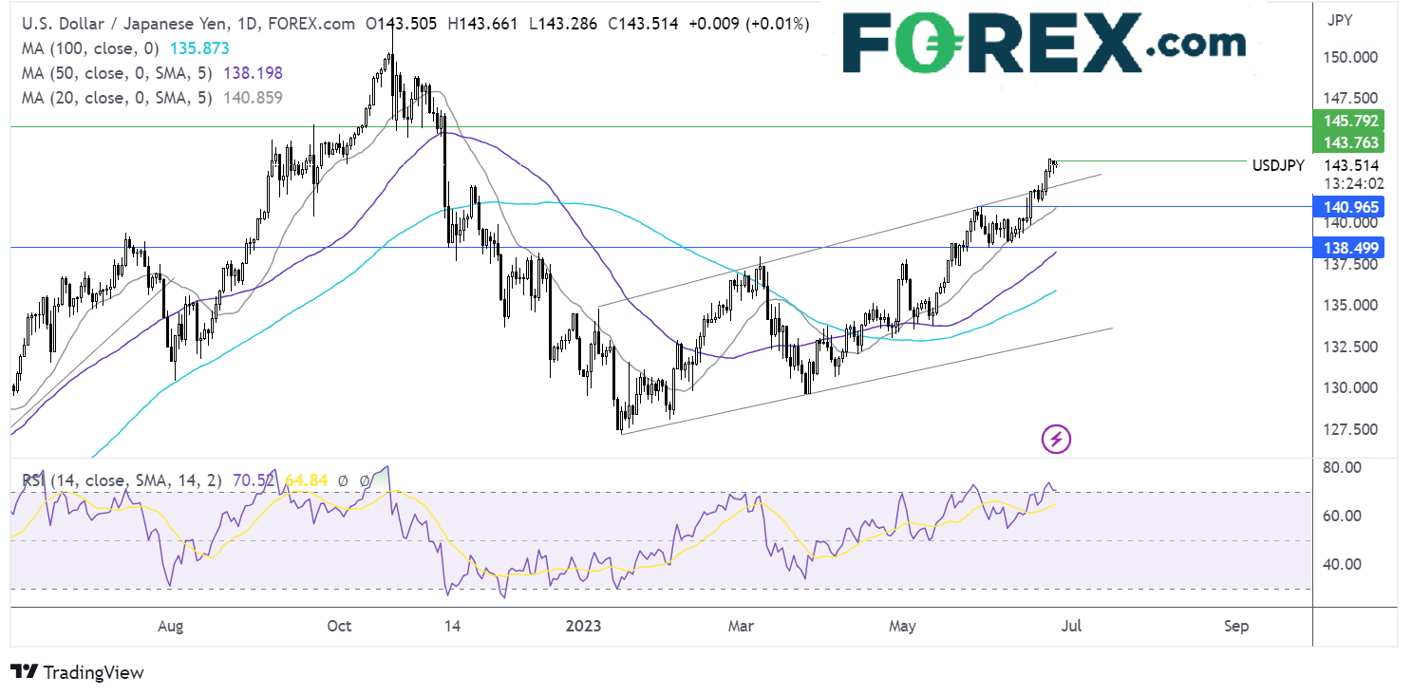Click 147.500 on the price axis

(x=1351, y=99)
